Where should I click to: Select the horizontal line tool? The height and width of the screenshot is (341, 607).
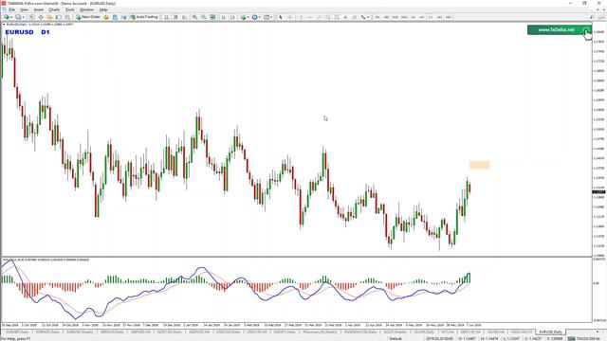pyautogui.click(x=310, y=17)
